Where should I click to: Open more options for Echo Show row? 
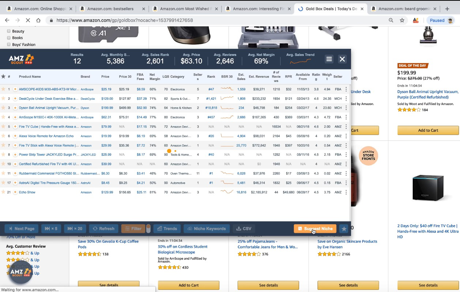[346, 192]
